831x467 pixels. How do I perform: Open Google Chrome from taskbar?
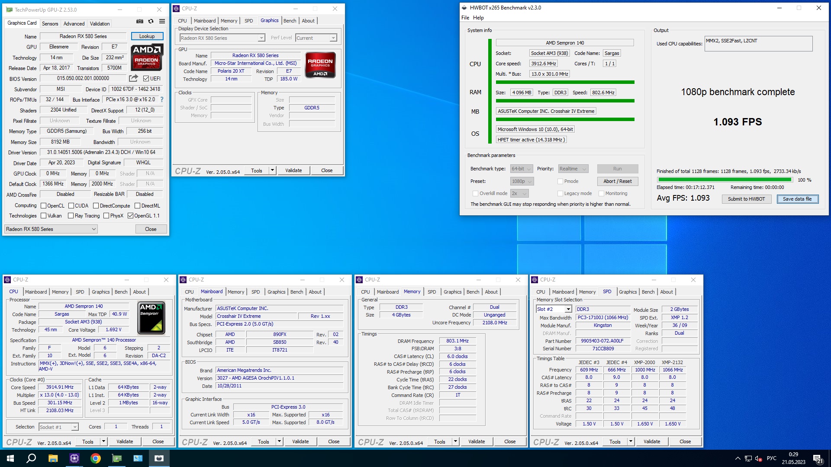[x=96, y=458]
